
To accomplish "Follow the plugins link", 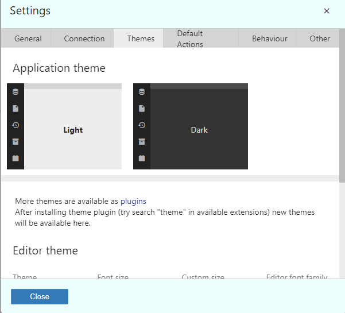I will 133,201.
